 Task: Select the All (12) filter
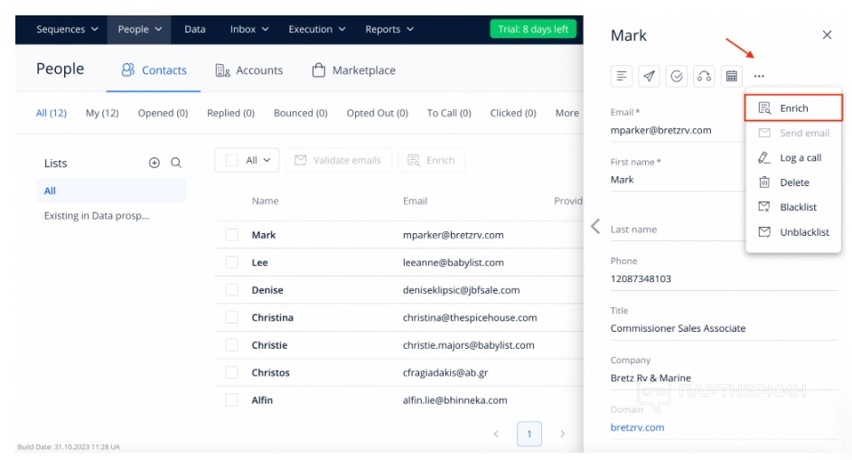(x=51, y=113)
